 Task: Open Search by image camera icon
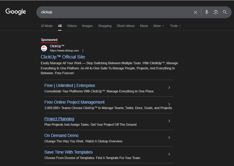coord(216,12)
